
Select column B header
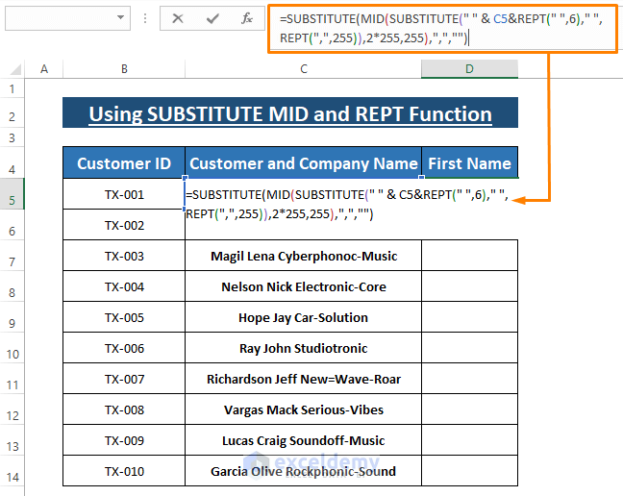click(124, 69)
